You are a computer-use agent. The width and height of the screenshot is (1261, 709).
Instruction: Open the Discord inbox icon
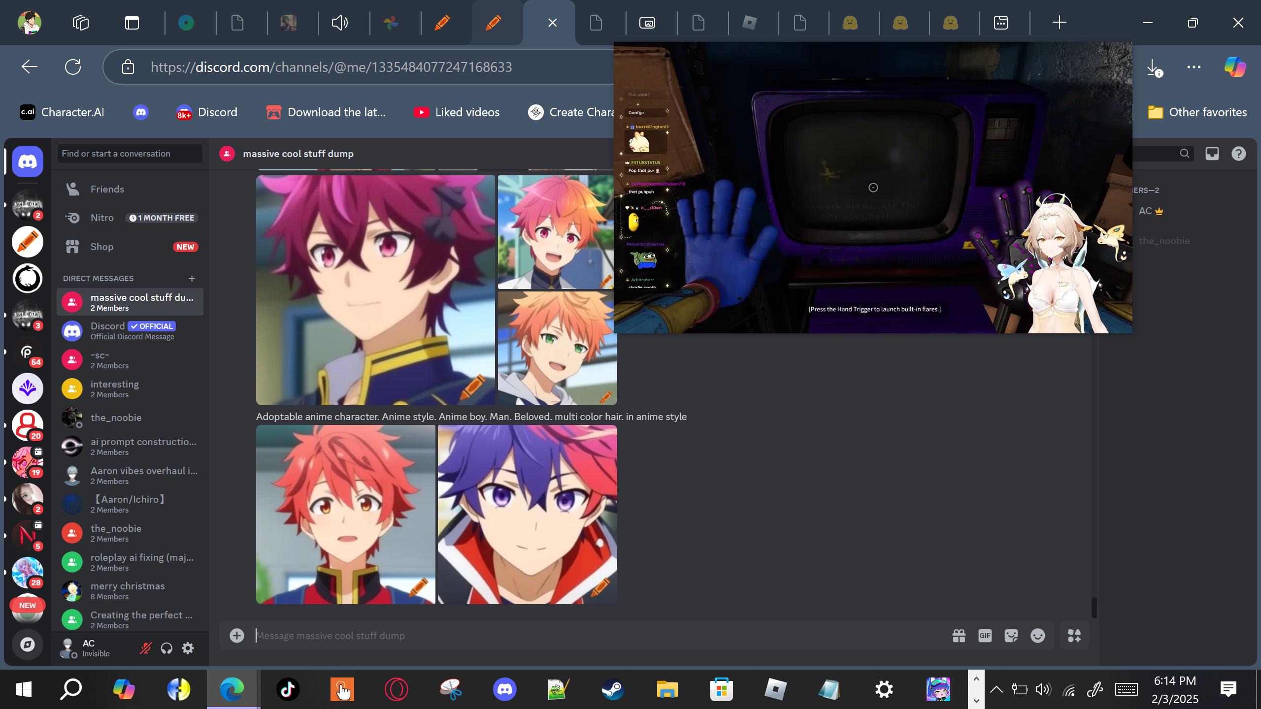point(1212,154)
